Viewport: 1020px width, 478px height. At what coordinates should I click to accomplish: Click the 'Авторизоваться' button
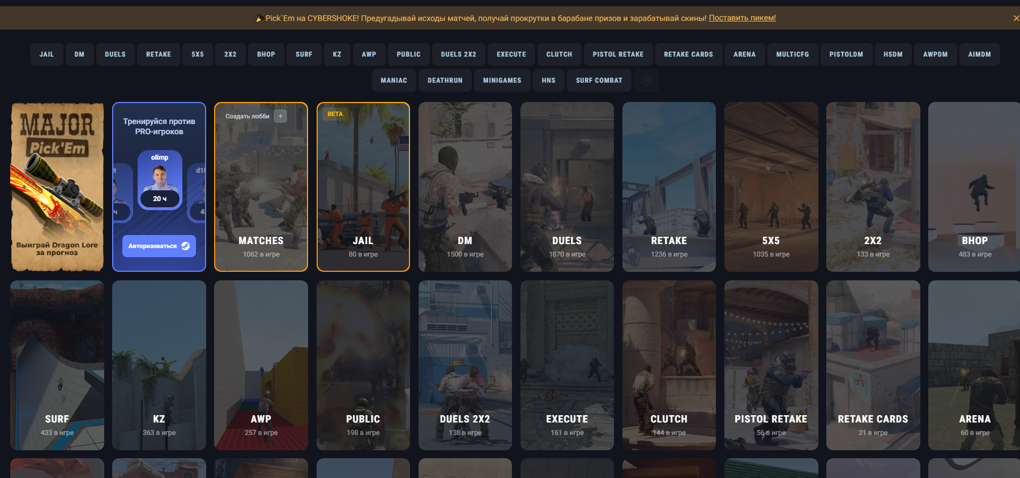coord(159,246)
